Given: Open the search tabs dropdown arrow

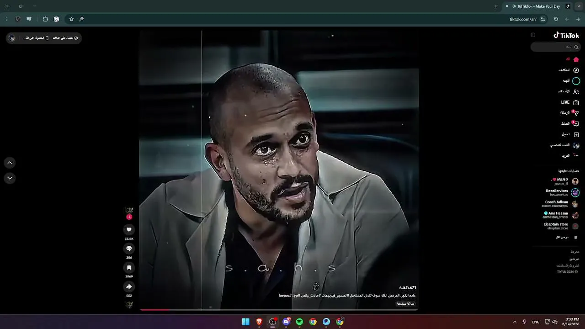Looking at the screenshot, I should coord(579,6).
